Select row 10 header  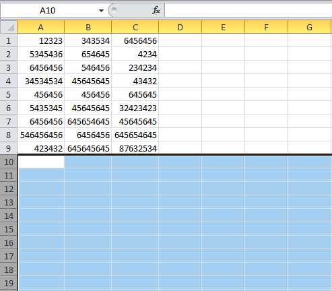click(x=9, y=162)
